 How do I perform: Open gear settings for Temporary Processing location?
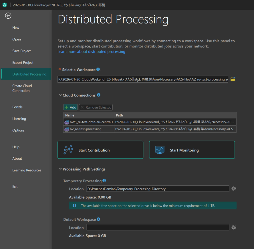point(234,189)
